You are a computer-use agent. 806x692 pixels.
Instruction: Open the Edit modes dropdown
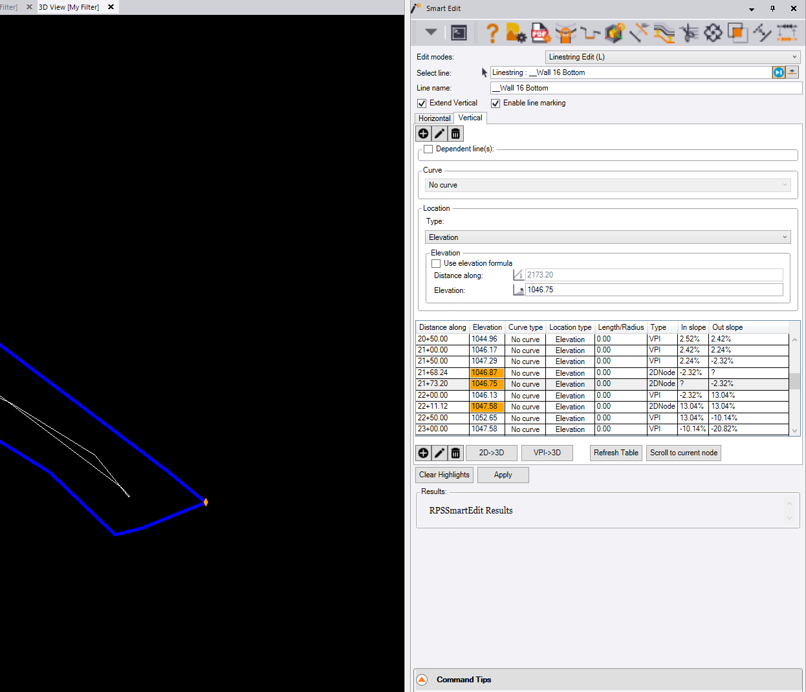coord(673,57)
